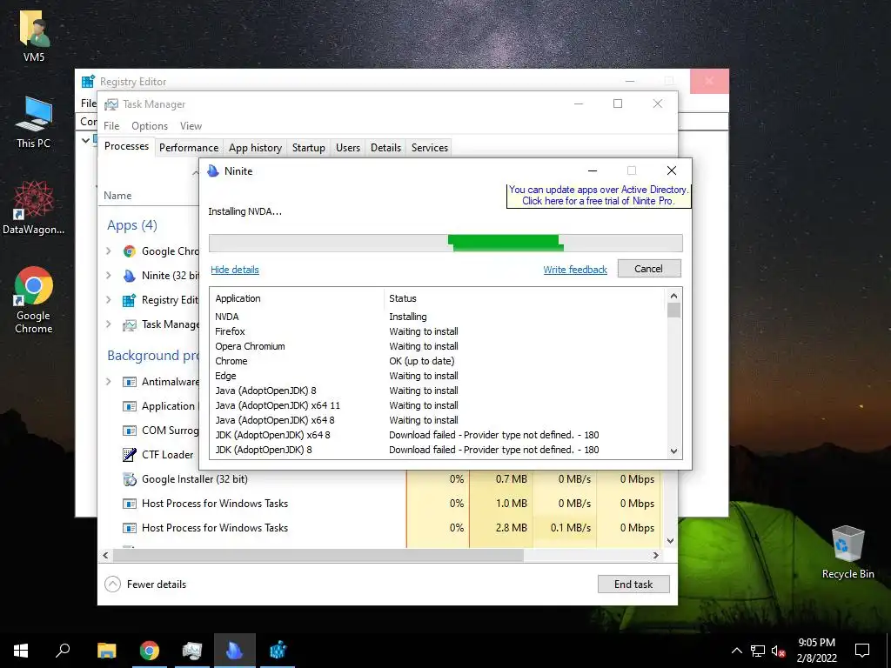Open the Task Manager Options menu
The image size is (891, 668).
[150, 126]
